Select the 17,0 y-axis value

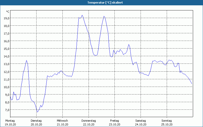7,34
